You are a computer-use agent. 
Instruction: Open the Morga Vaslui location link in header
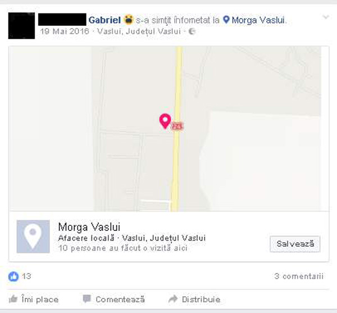click(x=258, y=20)
